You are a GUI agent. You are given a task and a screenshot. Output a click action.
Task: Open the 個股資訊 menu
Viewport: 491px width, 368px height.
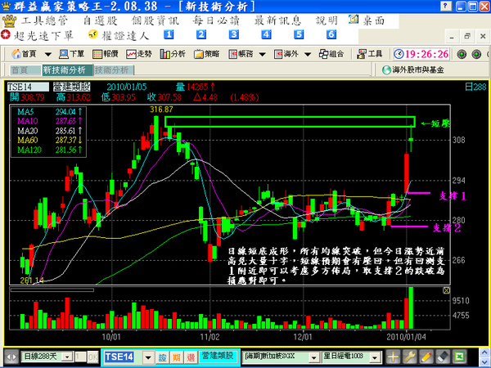(x=155, y=20)
